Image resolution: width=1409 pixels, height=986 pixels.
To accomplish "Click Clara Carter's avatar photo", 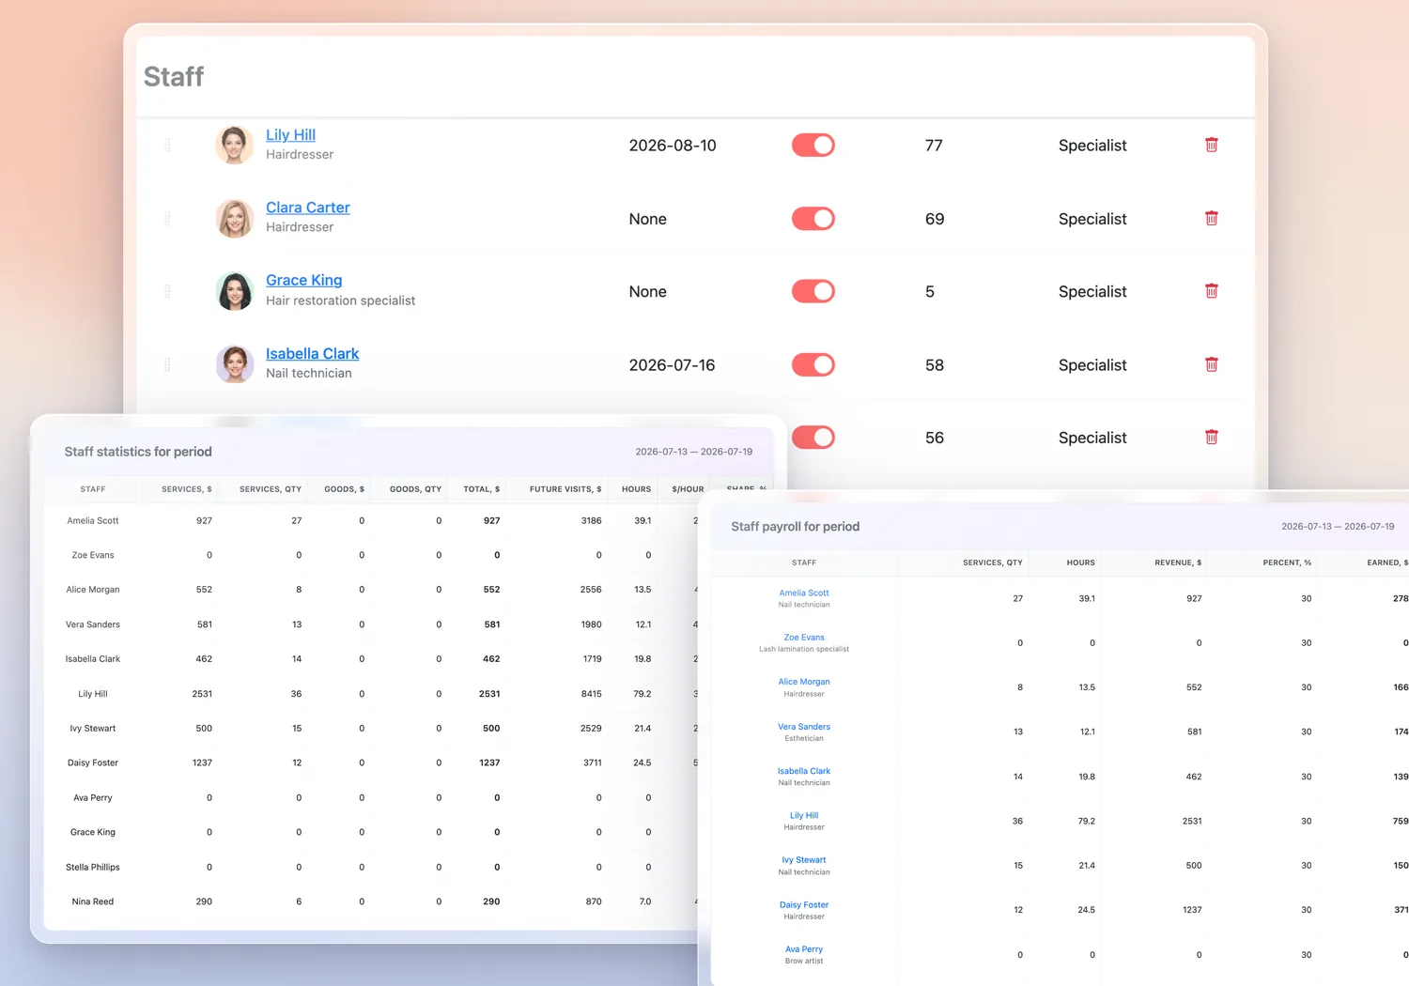I will tap(235, 218).
